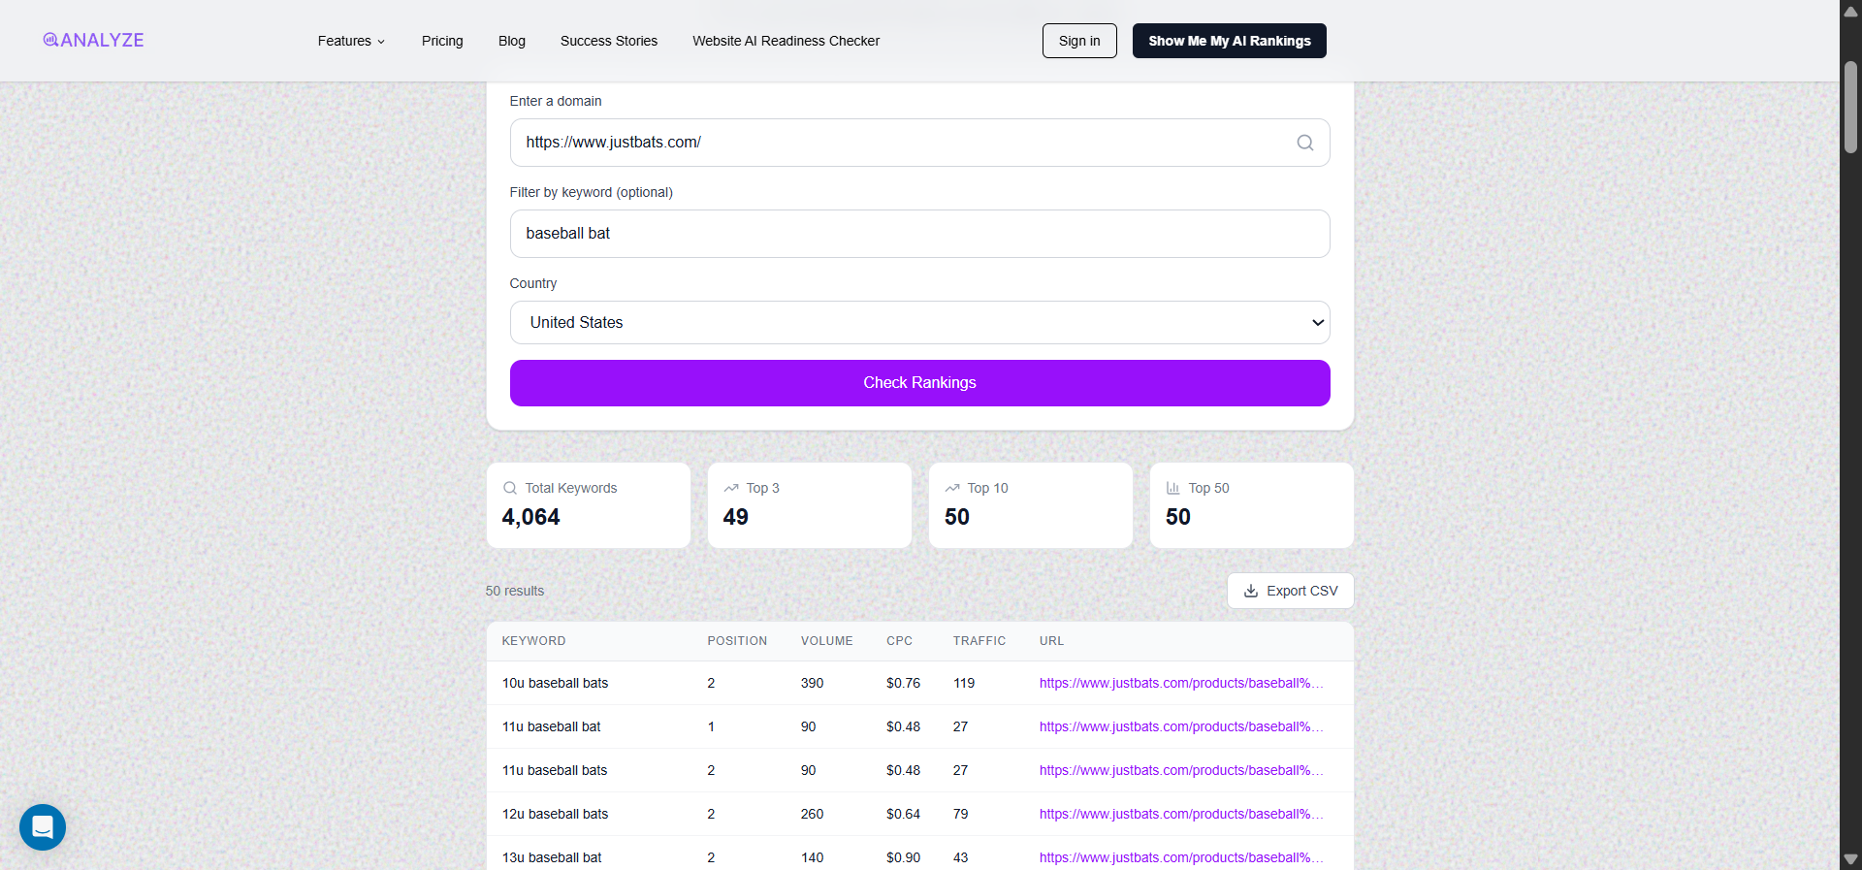Focus the domain input field
Image resolution: width=1862 pixels, height=870 pixels.
click(919, 143)
